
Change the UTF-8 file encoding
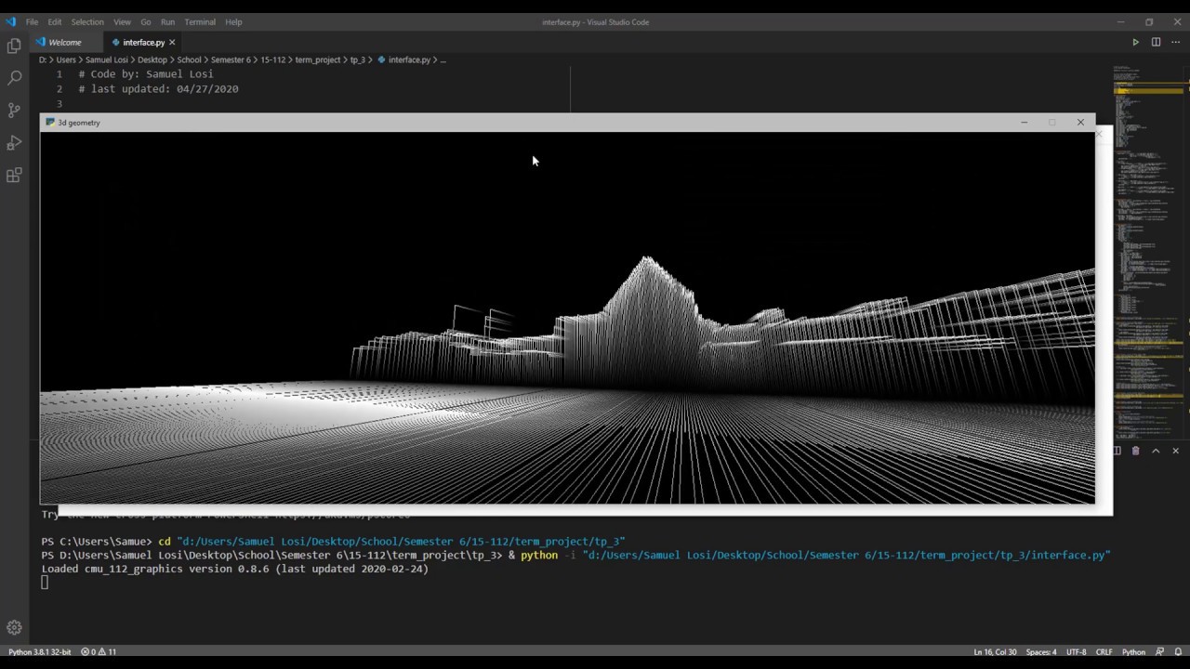tap(1076, 652)
